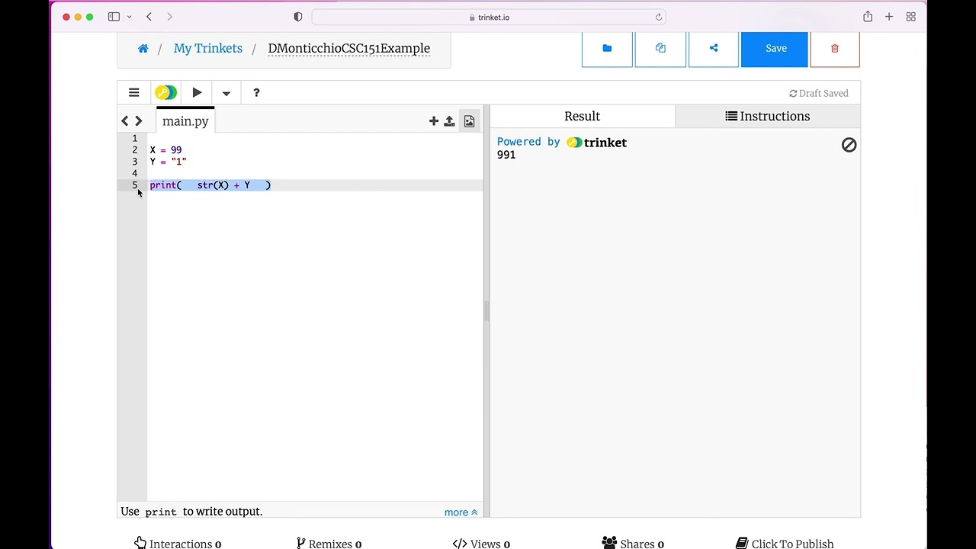Add a new file with plus icon
Image resolution: width=976 pixels, height=549 pixels.
[x=434, y=121]
